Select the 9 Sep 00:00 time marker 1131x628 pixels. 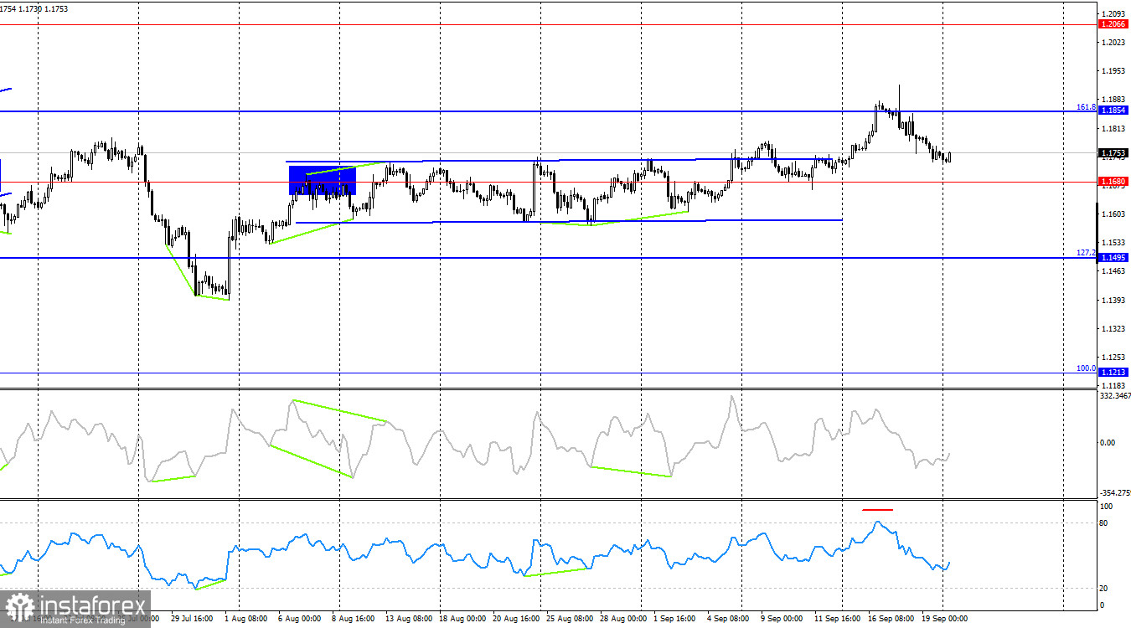[782, 619]
